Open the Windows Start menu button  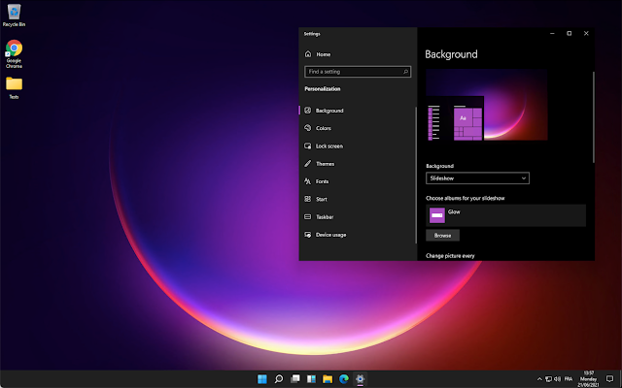pyautogui.click(x=262, y=379)
